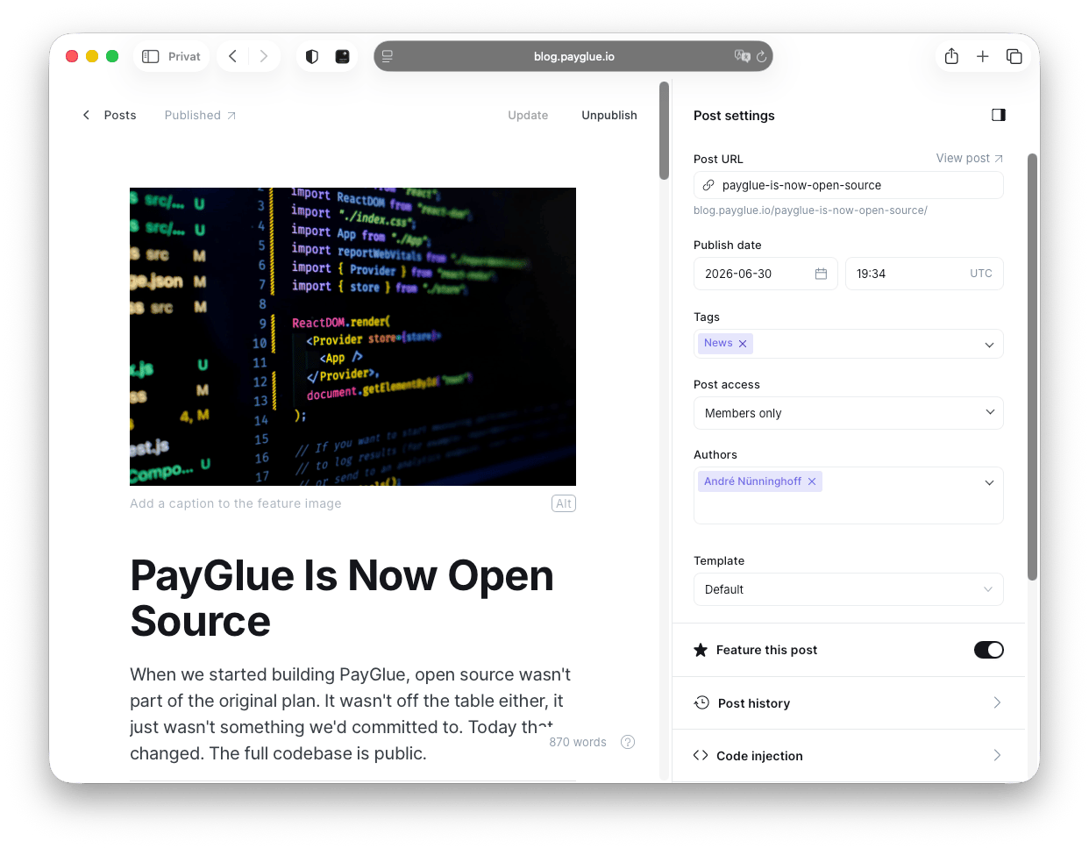Click the translate icon in address bar
Image resolution: width=1089 pixels, height=848 pixels.
[742, 56]
